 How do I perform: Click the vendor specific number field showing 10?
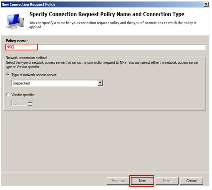pyautogui.click(x=19, y=103)
